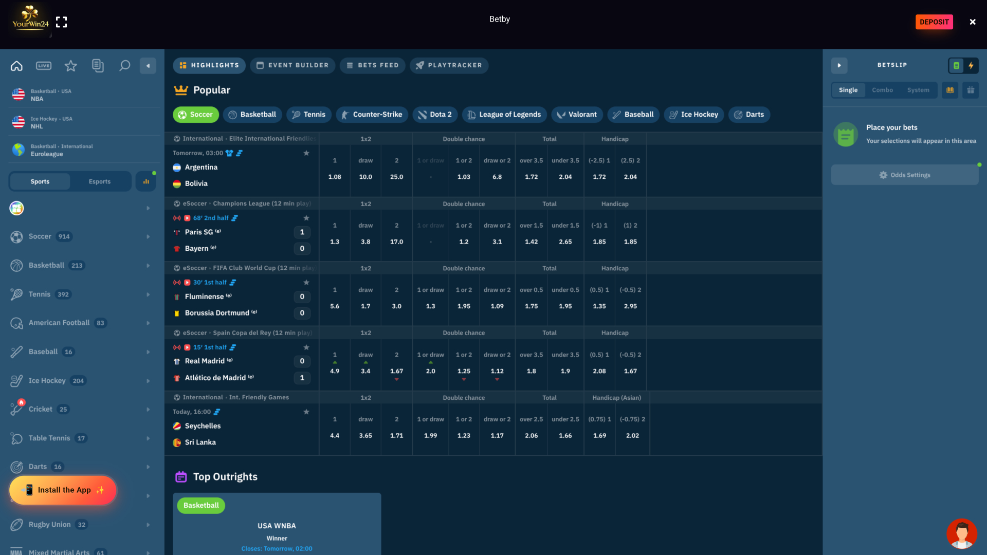
Task: Select Real Madrid draw odds 3.4
Action: 365,364
